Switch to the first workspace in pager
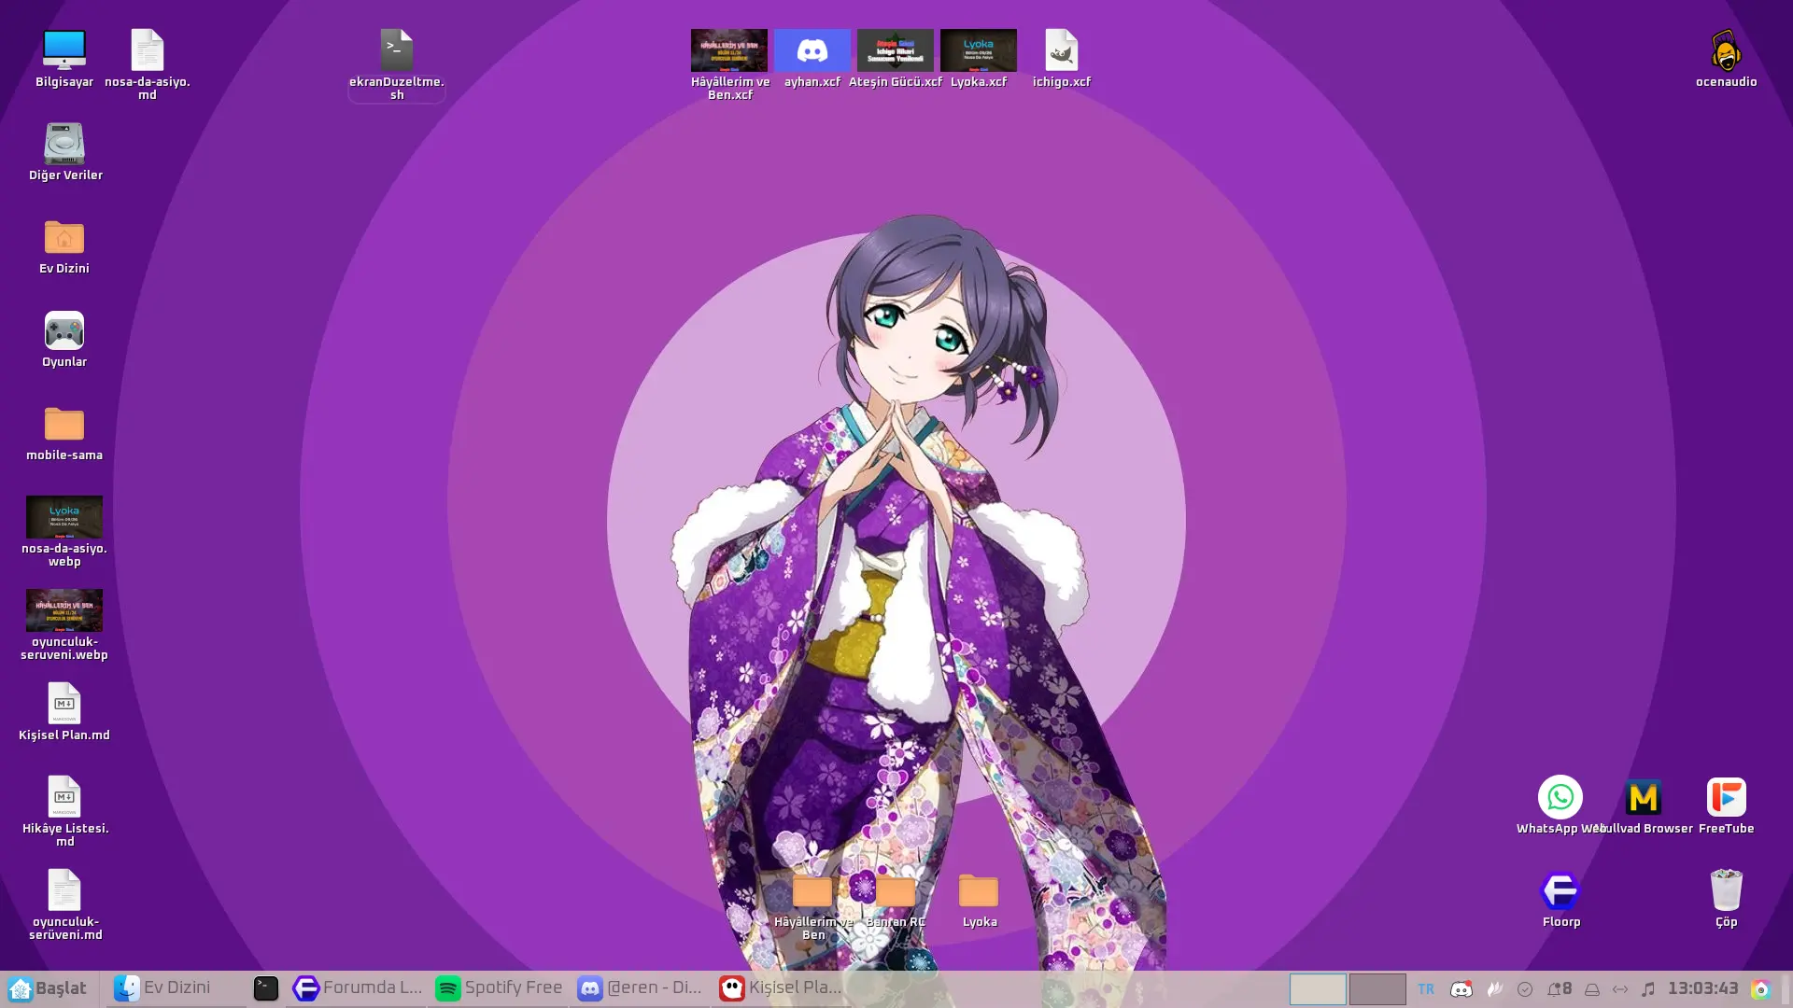Image resolution: width=1793 pixels, height=1008 pixels. (x=1318, y=989)
